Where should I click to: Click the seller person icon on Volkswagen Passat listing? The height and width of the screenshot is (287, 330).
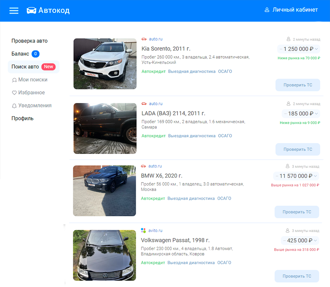287,231
